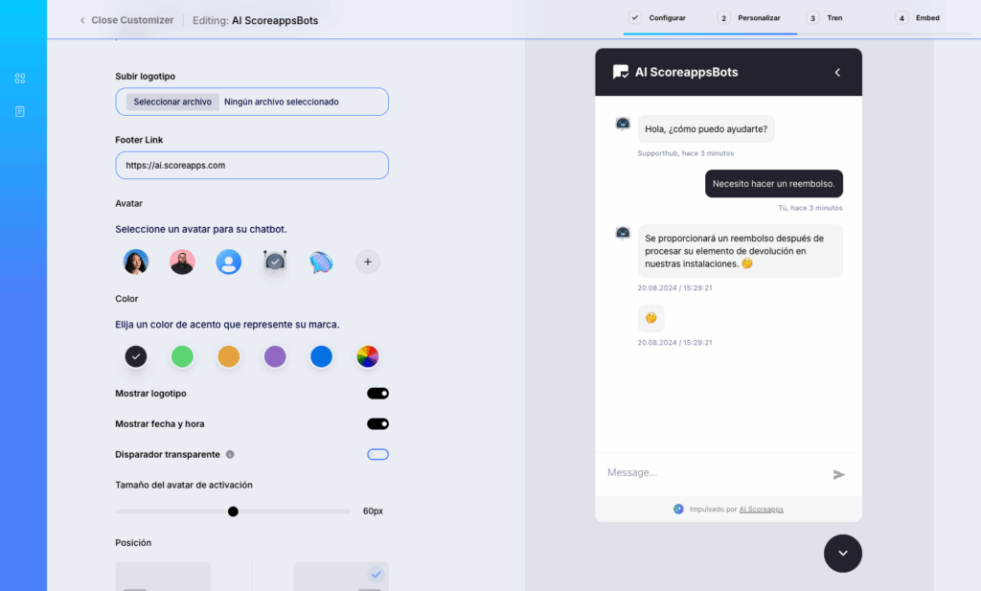Select the woman photo avatar
This screenshot has height=591, width=981.
(136, 261)
